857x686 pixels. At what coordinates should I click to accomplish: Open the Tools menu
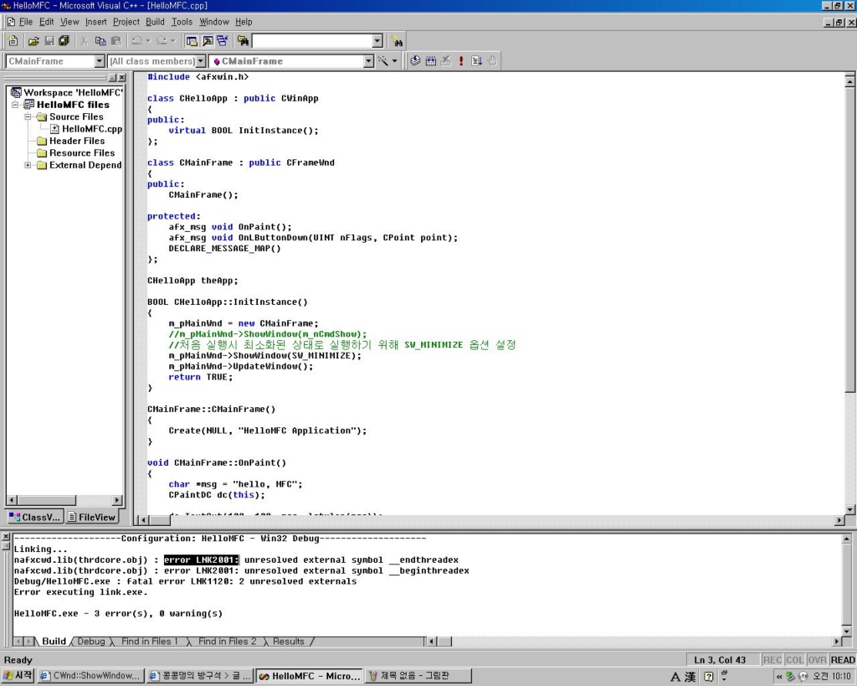coord(182,22)
